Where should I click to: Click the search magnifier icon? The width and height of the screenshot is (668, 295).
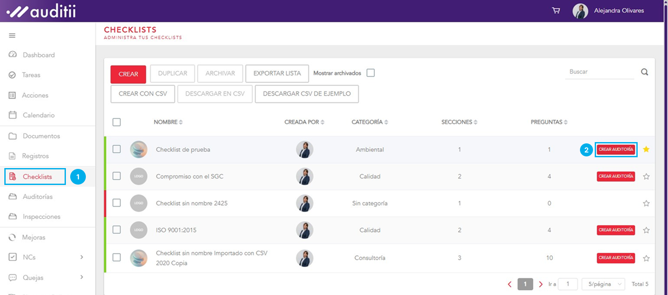pos(645,72)
